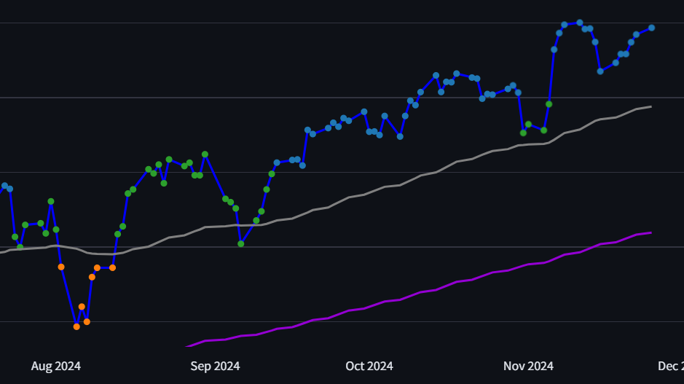Click the cut-off "Dec" label at right edge
Viewport: 684px width, 384px height.
point(670,366)
